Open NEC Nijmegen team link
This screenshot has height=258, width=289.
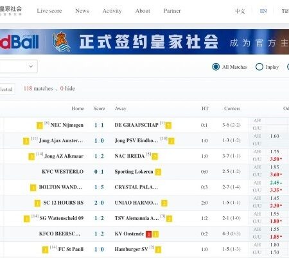(67, 125)
